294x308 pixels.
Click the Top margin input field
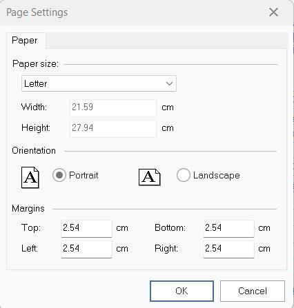pyautogui.click(x=86, y=228)
